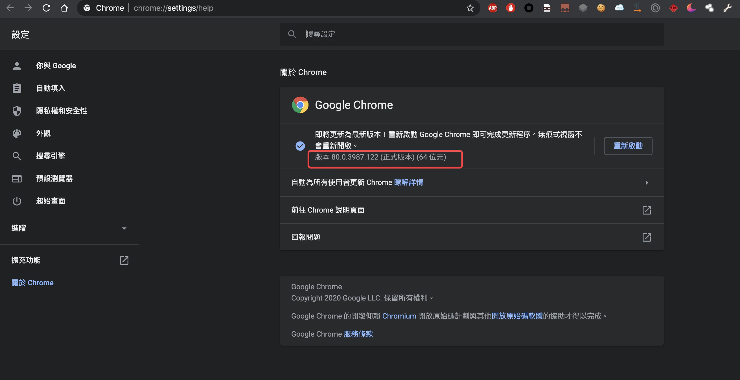The width and height of the screenshot is (740, 380).
Task: Click the address bar URL chrome://settings/help
Action: click(174, 8)
